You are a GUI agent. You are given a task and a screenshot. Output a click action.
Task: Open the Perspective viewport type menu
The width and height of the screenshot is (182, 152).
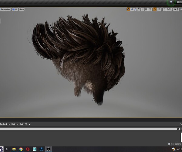click(x=5, y=9)
